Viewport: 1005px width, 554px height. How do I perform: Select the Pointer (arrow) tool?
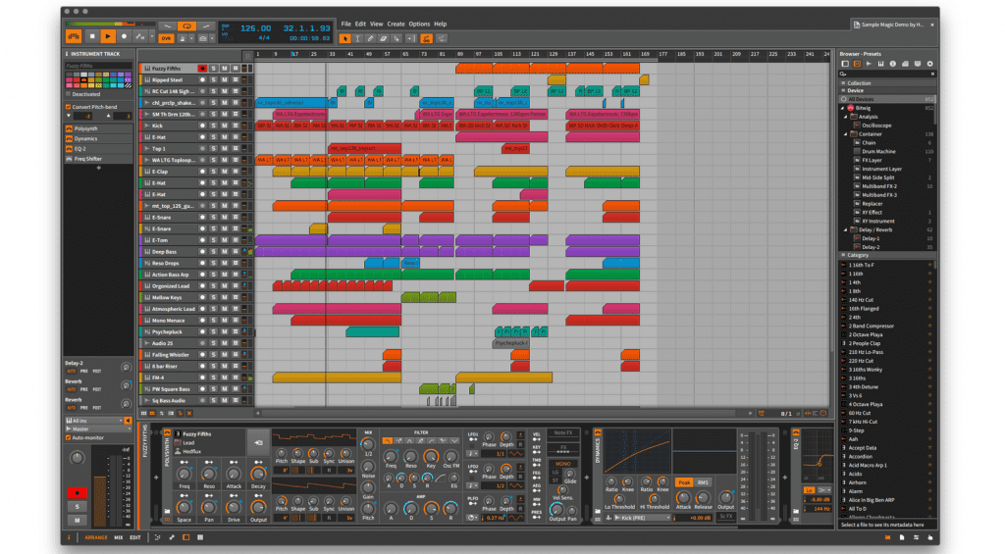[x=344, y=38]
